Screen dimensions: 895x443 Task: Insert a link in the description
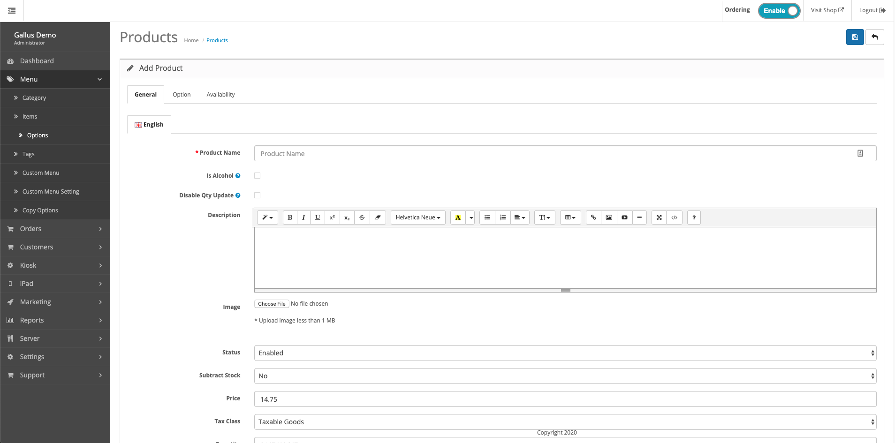pos(593,218)
